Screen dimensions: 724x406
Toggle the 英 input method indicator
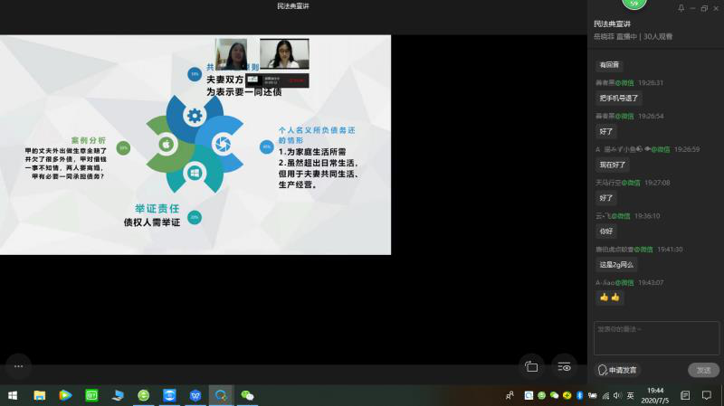coord(630,395)
